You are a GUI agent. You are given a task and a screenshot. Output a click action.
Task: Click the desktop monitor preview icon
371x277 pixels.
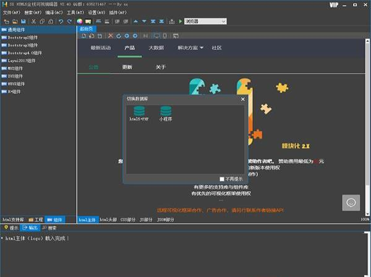(x=156, y=36)
